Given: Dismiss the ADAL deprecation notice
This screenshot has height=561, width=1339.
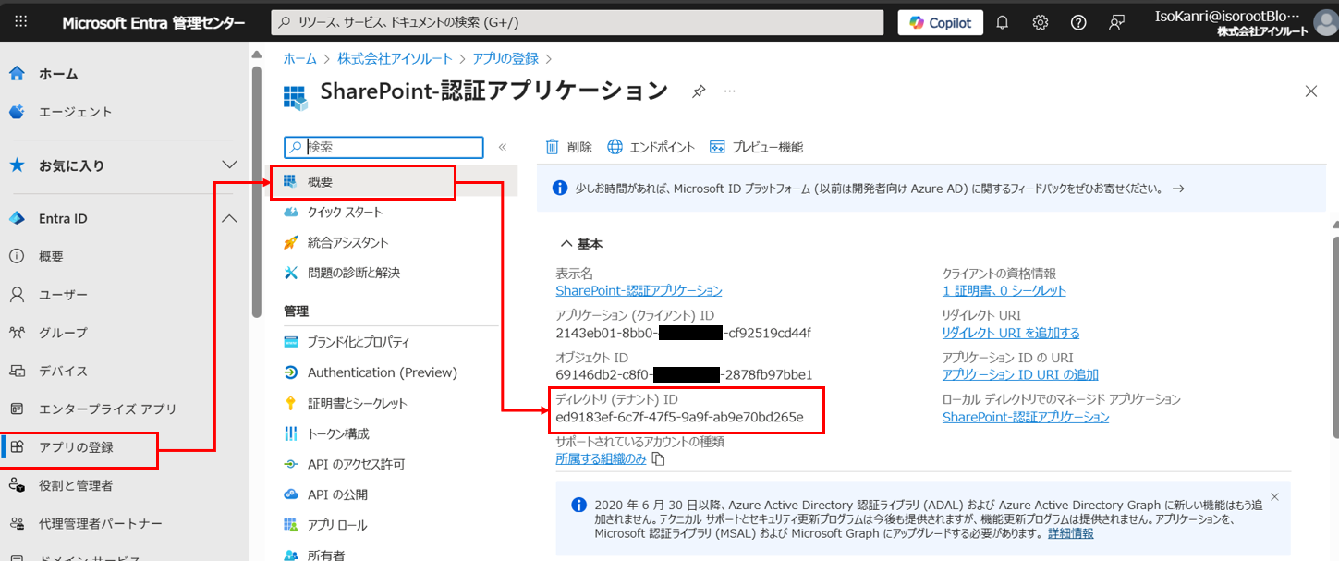Looking at the screenshot, I should (x=1275, y=497).
